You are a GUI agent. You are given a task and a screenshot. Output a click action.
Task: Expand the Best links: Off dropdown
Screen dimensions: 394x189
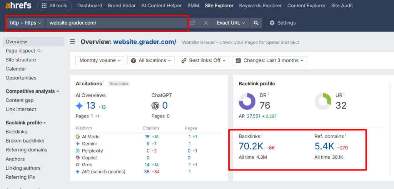204,60
